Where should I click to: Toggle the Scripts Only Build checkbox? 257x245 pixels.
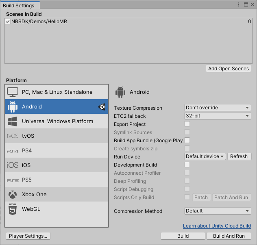coord(187,197)
